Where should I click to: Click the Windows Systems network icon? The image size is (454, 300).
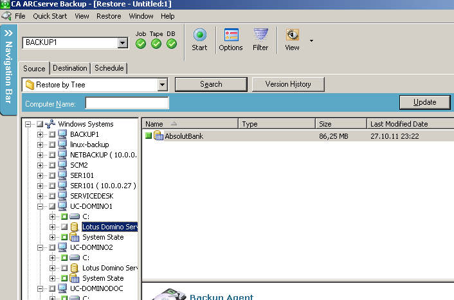(50, 124)
